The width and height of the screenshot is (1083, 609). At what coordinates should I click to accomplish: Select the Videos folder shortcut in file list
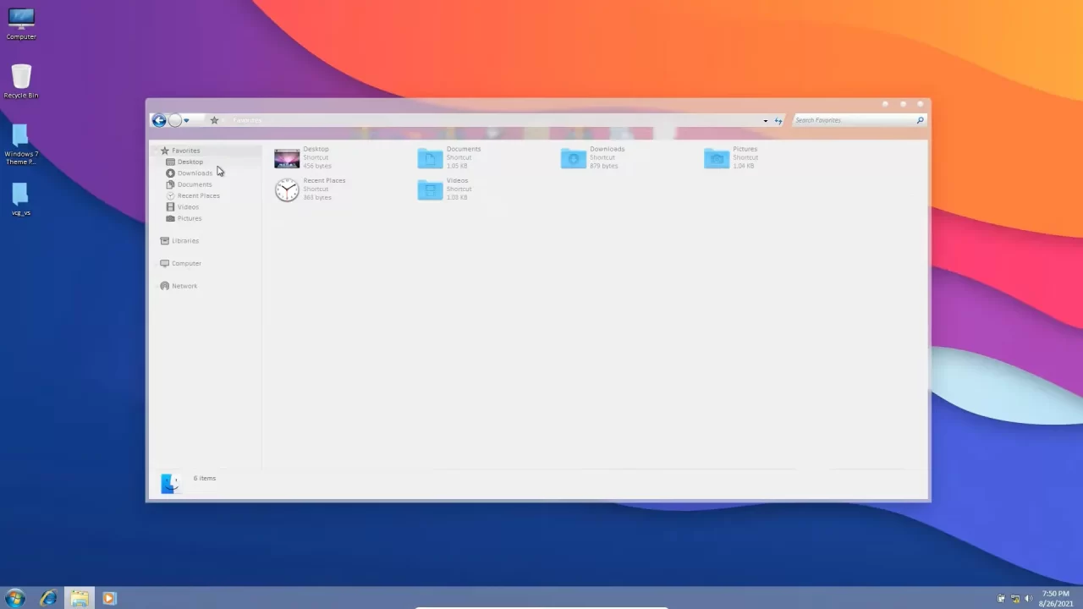click(431, 189)
